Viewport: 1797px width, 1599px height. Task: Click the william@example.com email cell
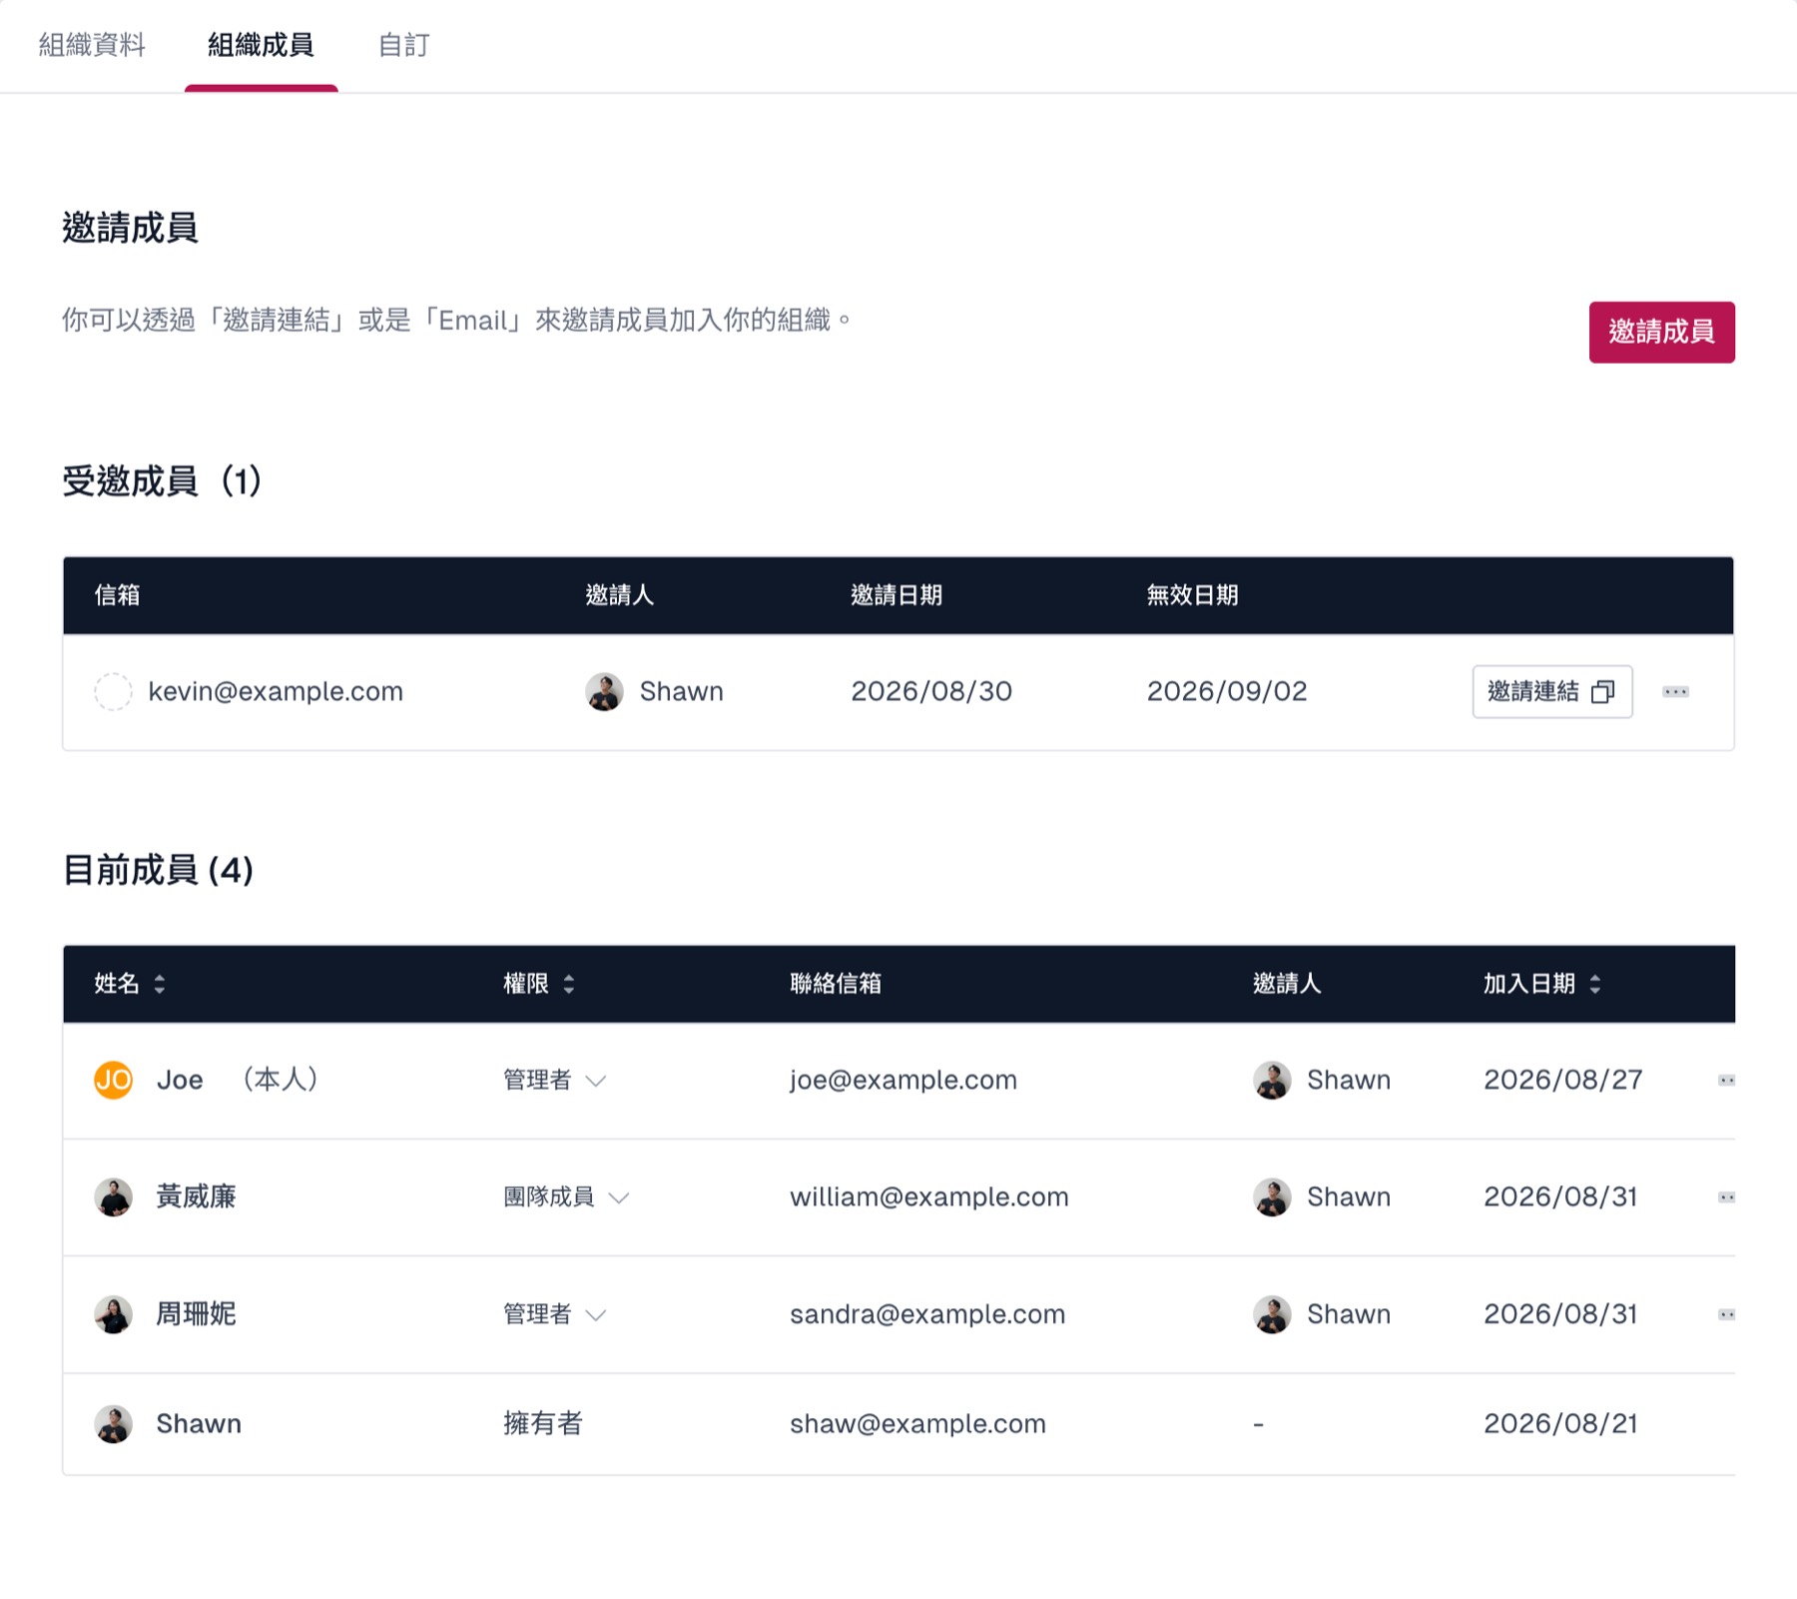[x=929, y=1197]
